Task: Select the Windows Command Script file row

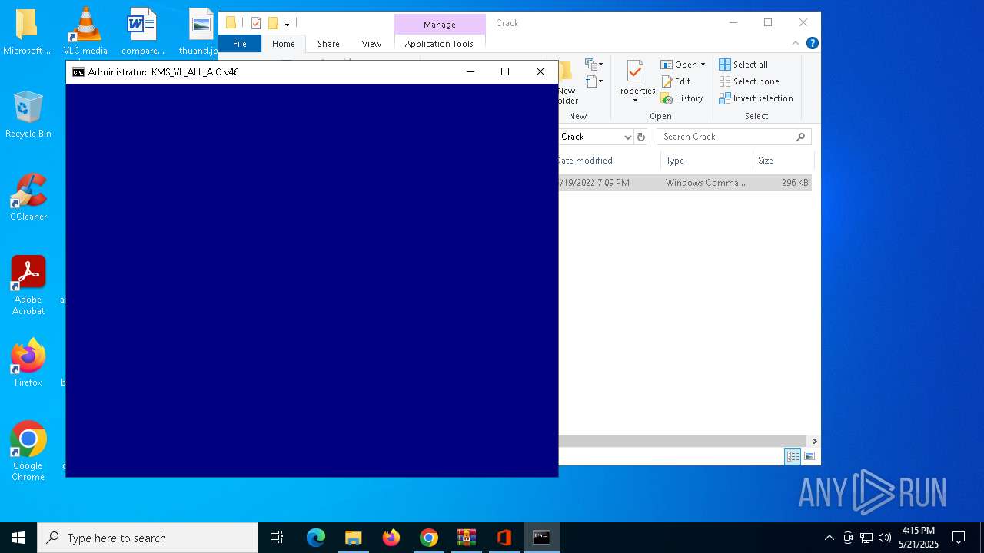Action: pyautogui.click(x=685, y=183)
